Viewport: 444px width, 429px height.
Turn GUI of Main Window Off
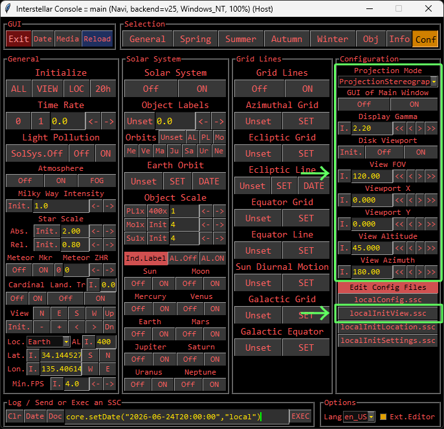[364, 104]
